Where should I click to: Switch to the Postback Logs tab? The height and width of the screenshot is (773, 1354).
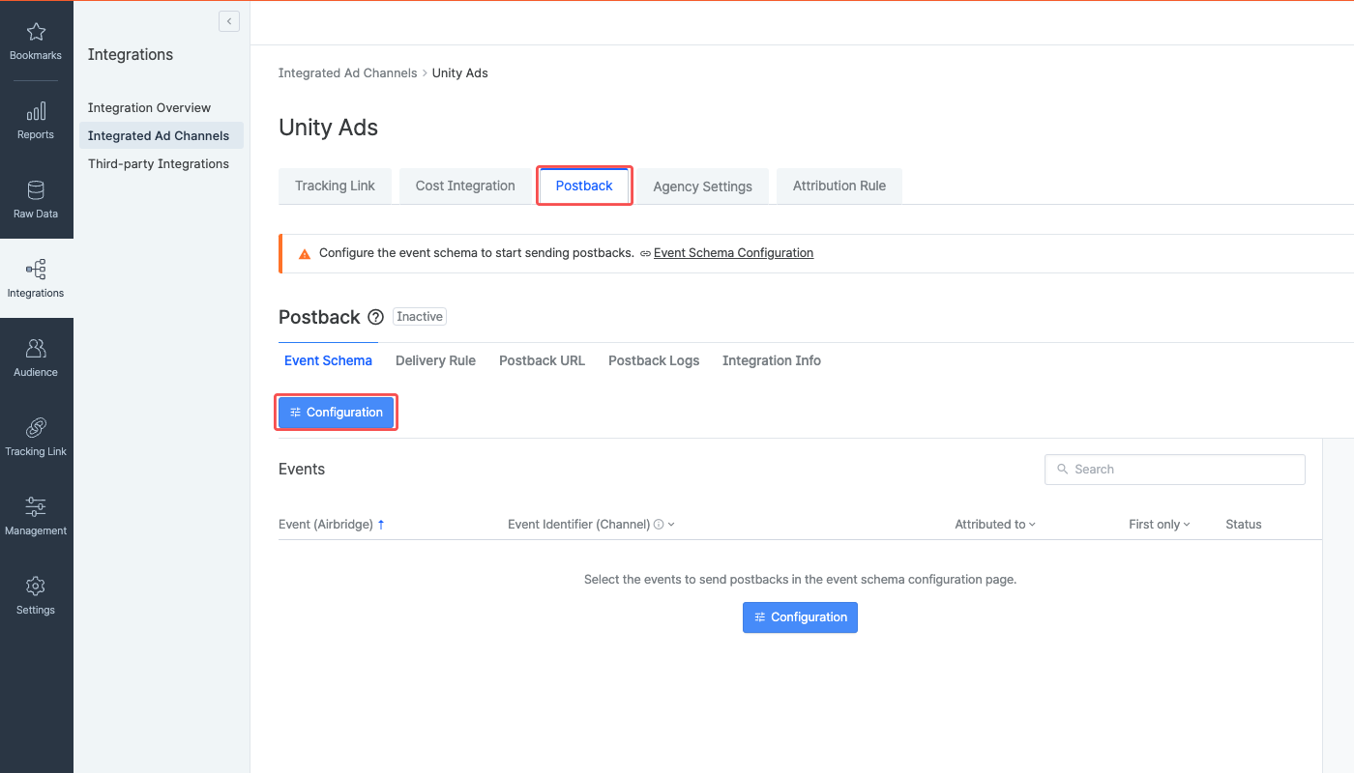(654, 359)
